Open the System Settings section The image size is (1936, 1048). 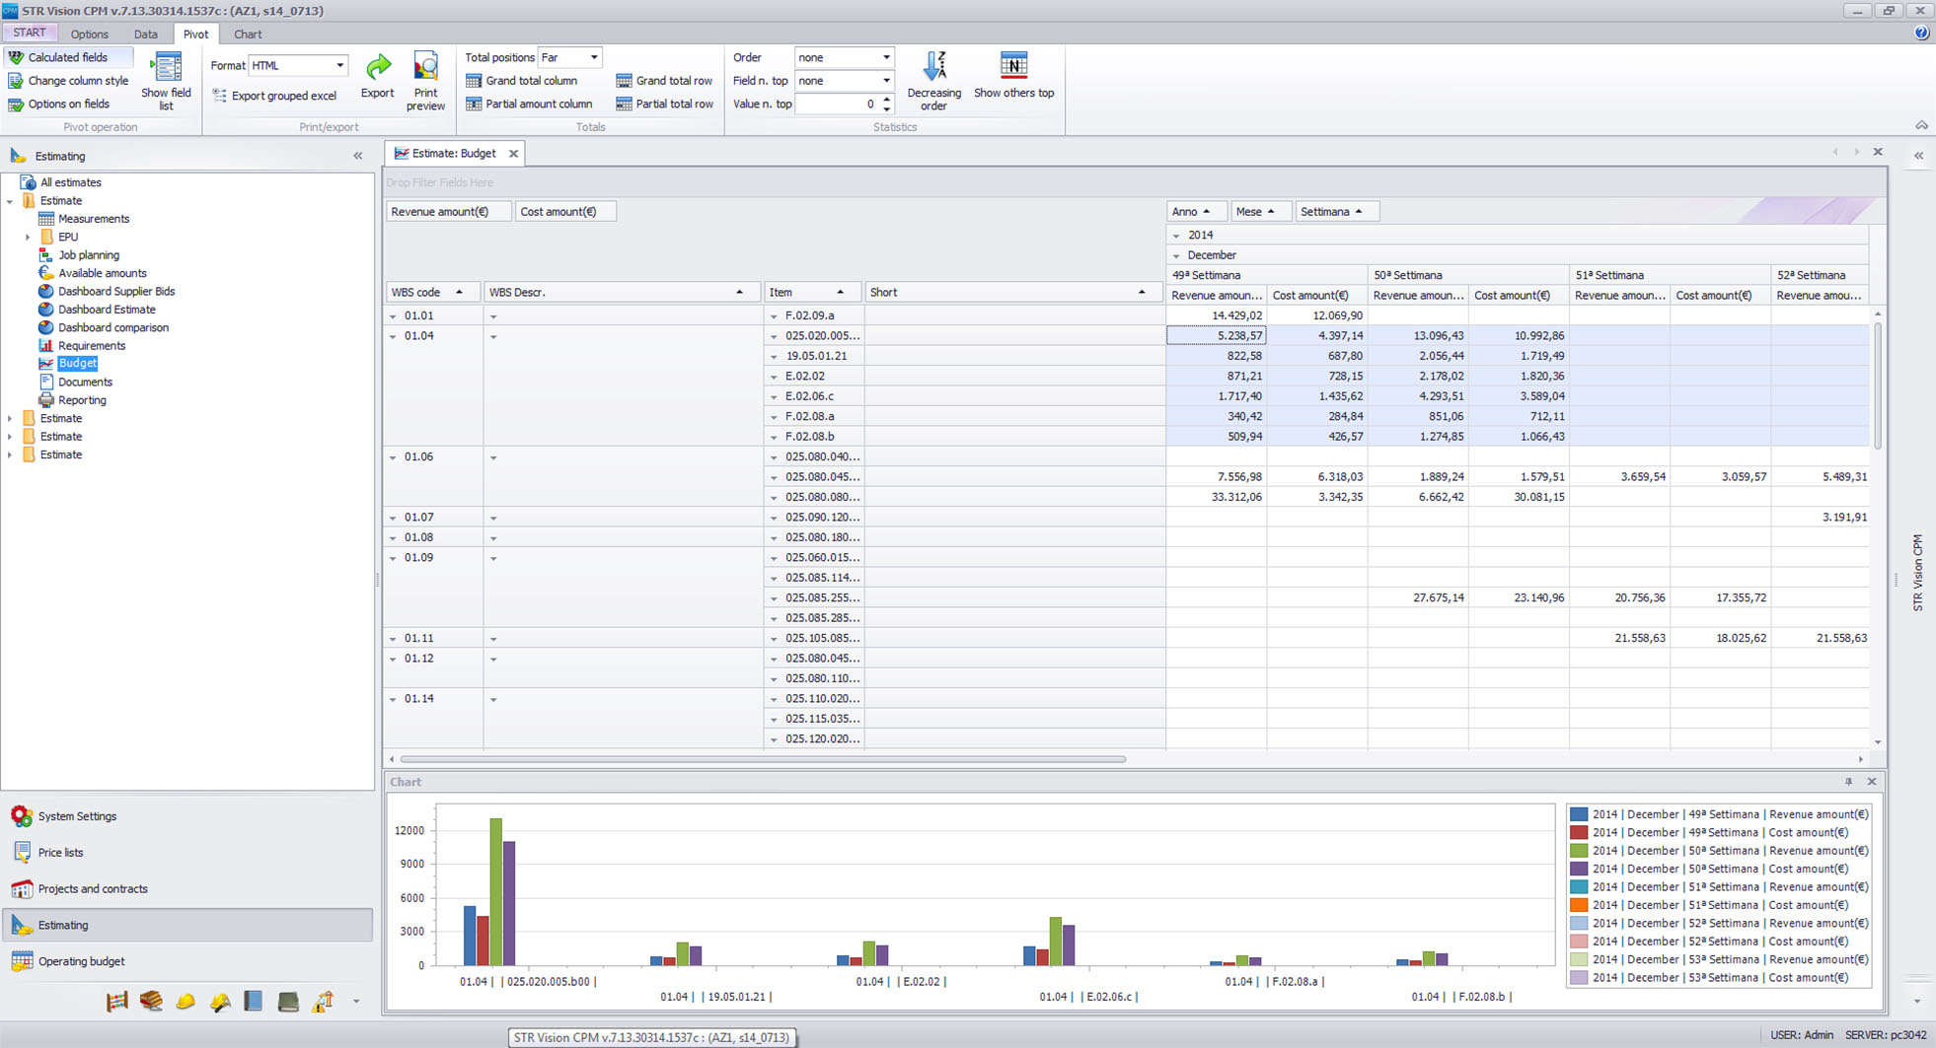77,816
